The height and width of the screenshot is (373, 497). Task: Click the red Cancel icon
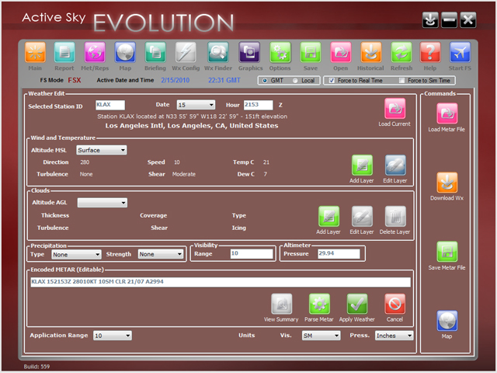[394, 304]
